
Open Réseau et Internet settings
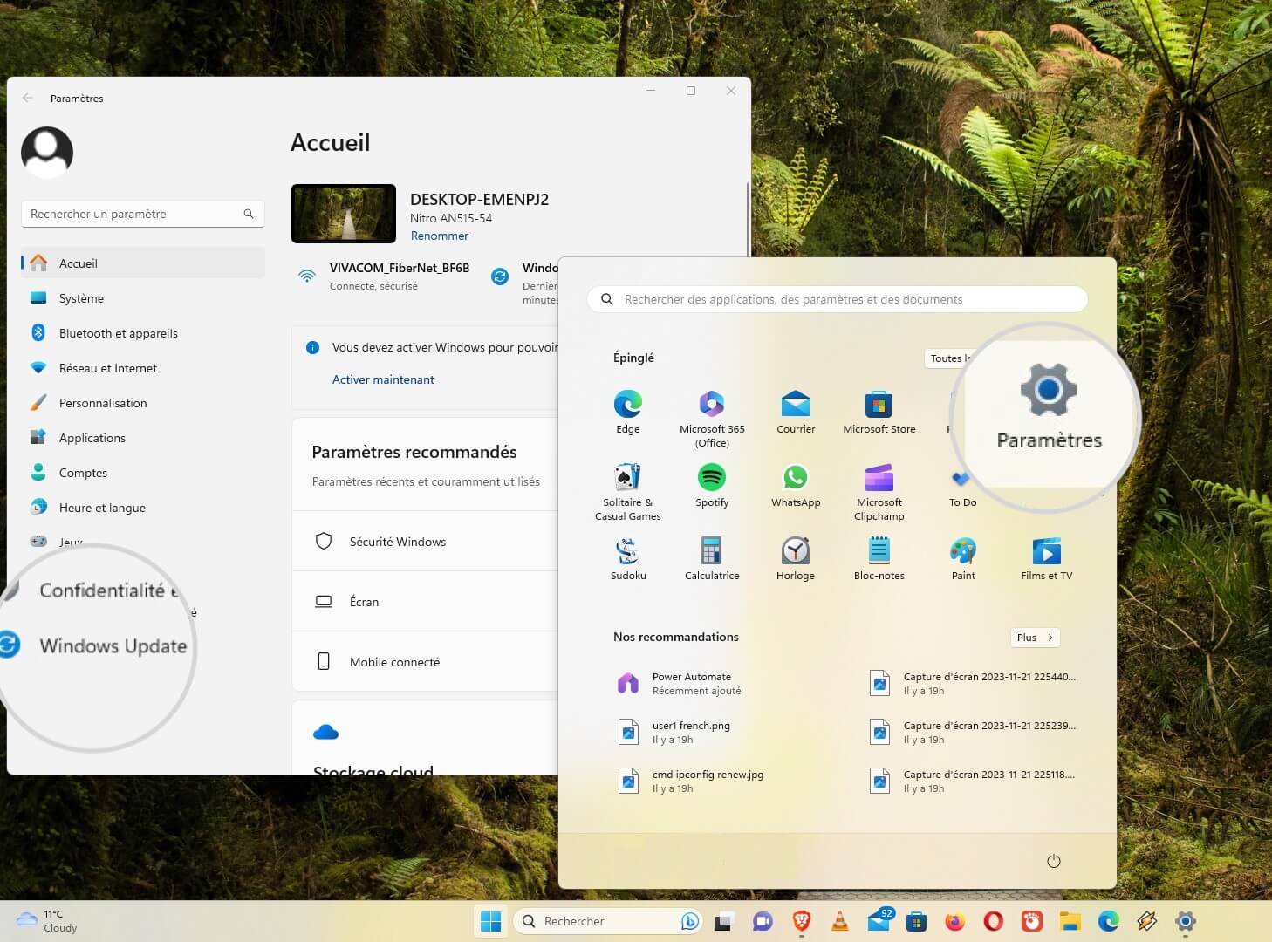(x=143, y=367)
